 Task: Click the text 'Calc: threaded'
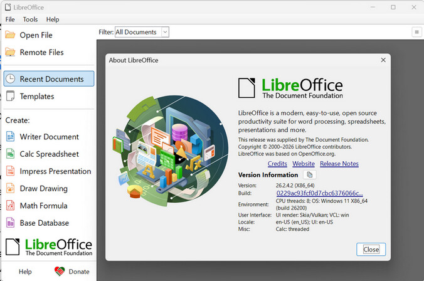(292, 229)
